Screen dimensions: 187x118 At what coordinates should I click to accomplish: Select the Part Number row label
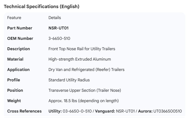click(20, 28)
